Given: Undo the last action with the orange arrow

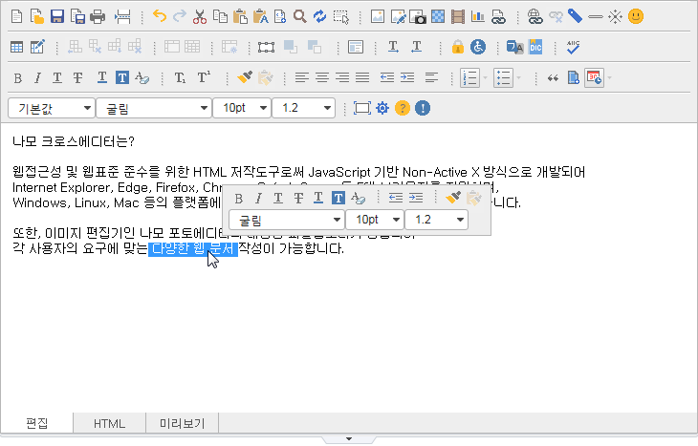Looking at the screenshot, I should [x=160, y=16].
